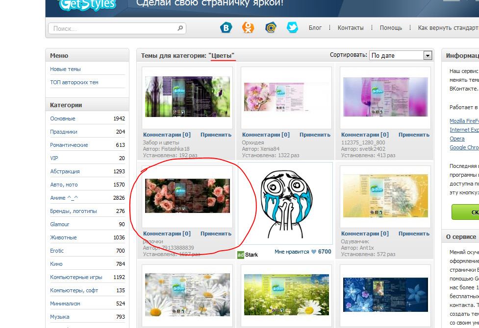The width and height of the screenshot is (479, 328).
Task: Open the Twitter bird icon
Action: pyautogui.click(x=292, y=27)
